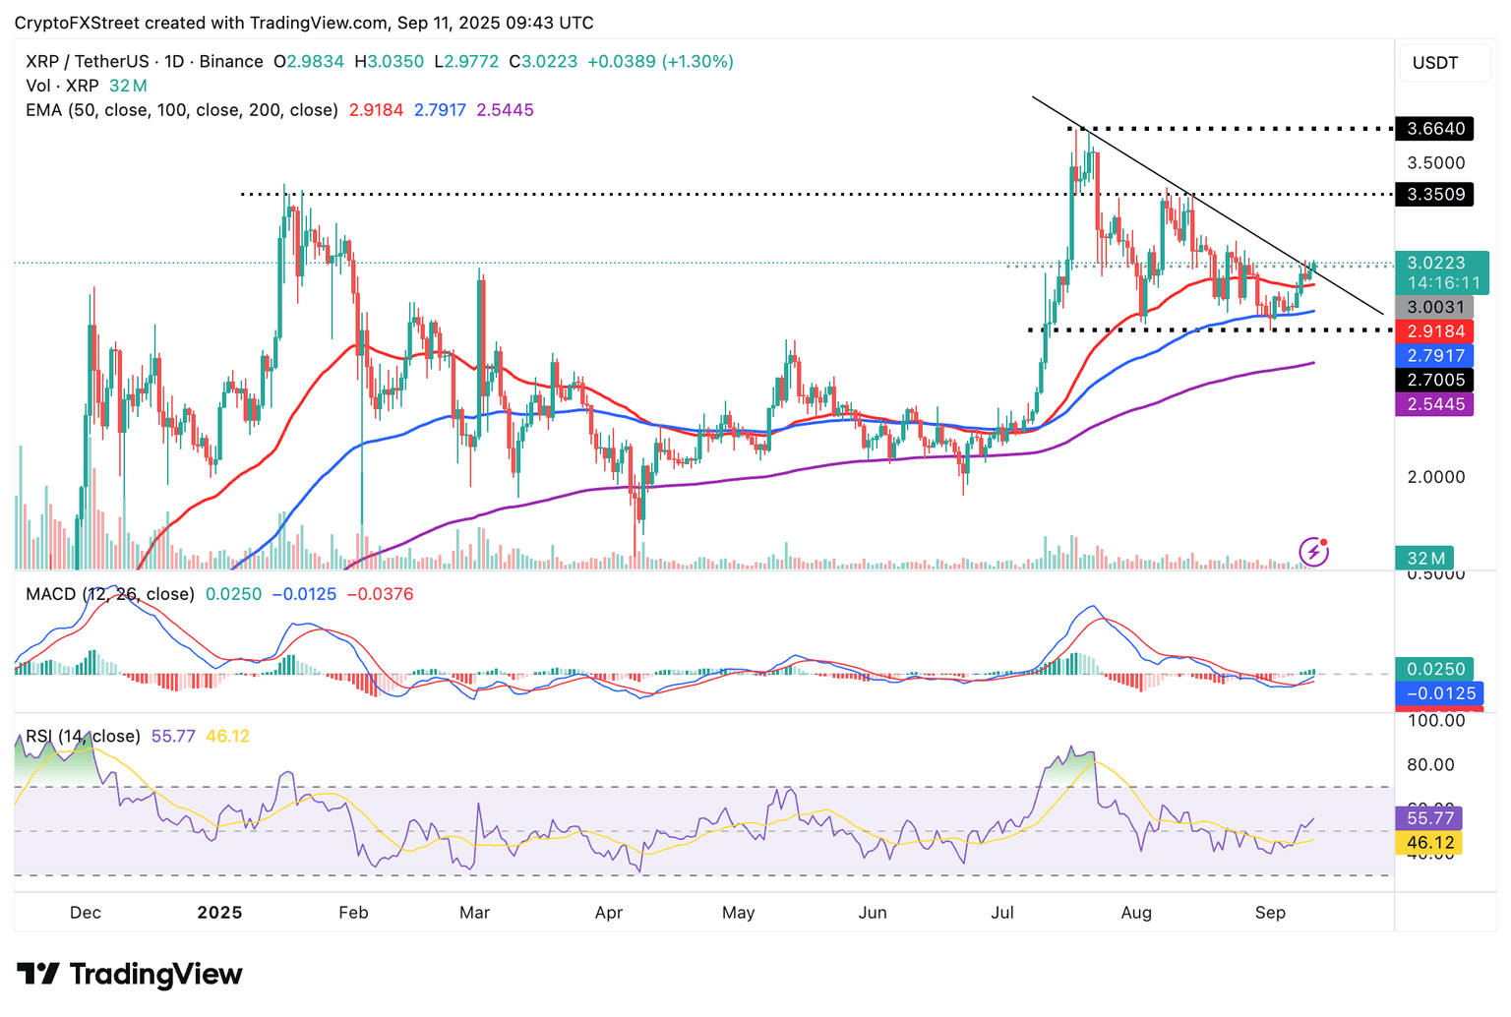This screenshot has height=1017, width=1511.
Task: Click the 3.6640 resistance price label
Action: point(1435,129)
